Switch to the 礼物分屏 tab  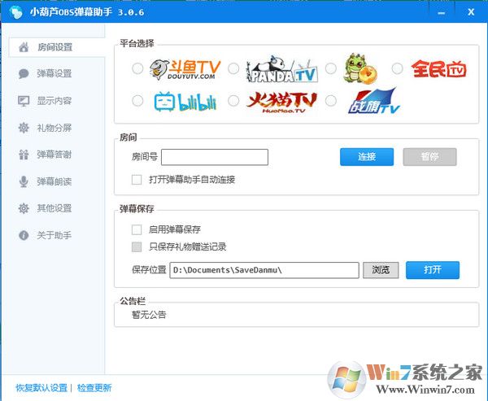pyautogui.click(x=54, y=128)
